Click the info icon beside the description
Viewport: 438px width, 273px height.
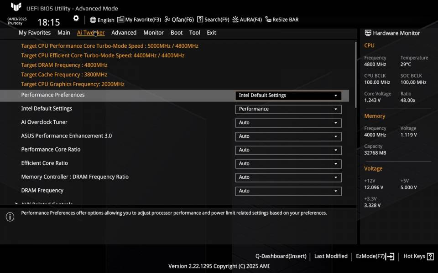(10, 217)
